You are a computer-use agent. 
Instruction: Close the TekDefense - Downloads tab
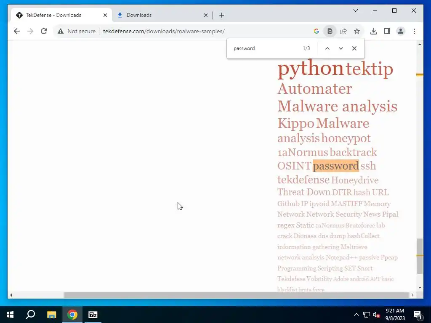click(x=105, y=15)
